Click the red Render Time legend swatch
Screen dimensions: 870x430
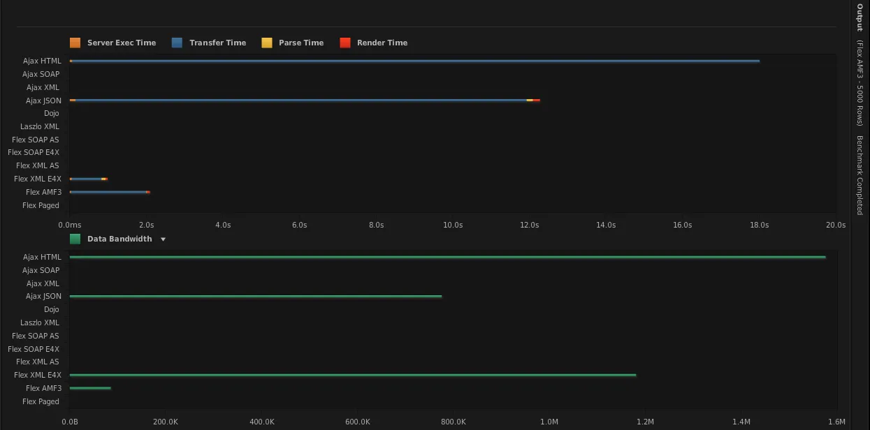point(345,43)
